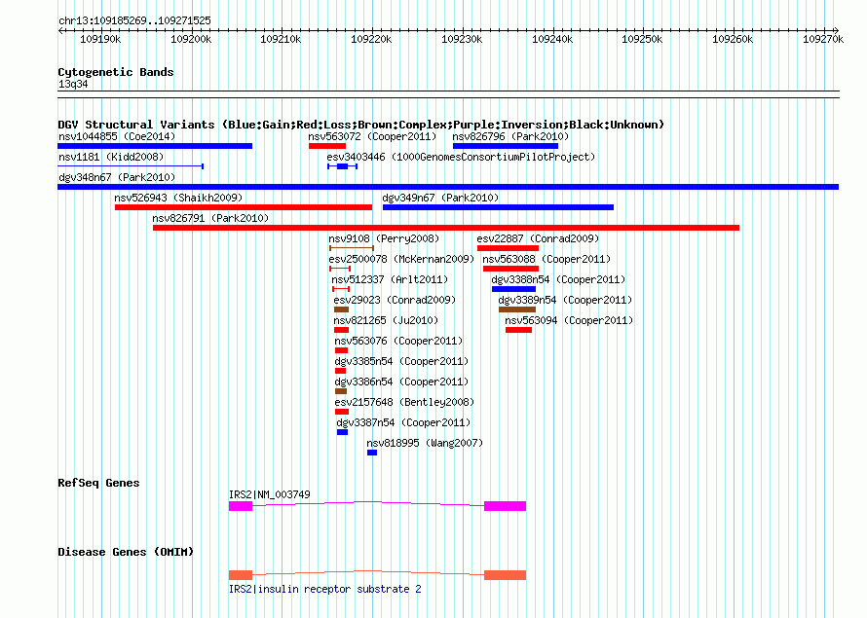This screenshot has height=618, width=867.
Task: Select the long red nsv826791 bar
Action: [446, 228]
